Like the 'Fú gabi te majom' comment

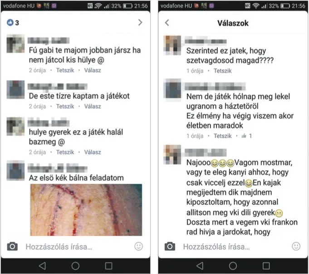tap(65, 70)
